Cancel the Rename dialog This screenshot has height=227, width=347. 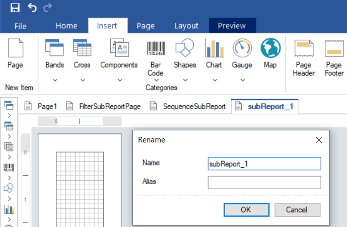(297, 209)
